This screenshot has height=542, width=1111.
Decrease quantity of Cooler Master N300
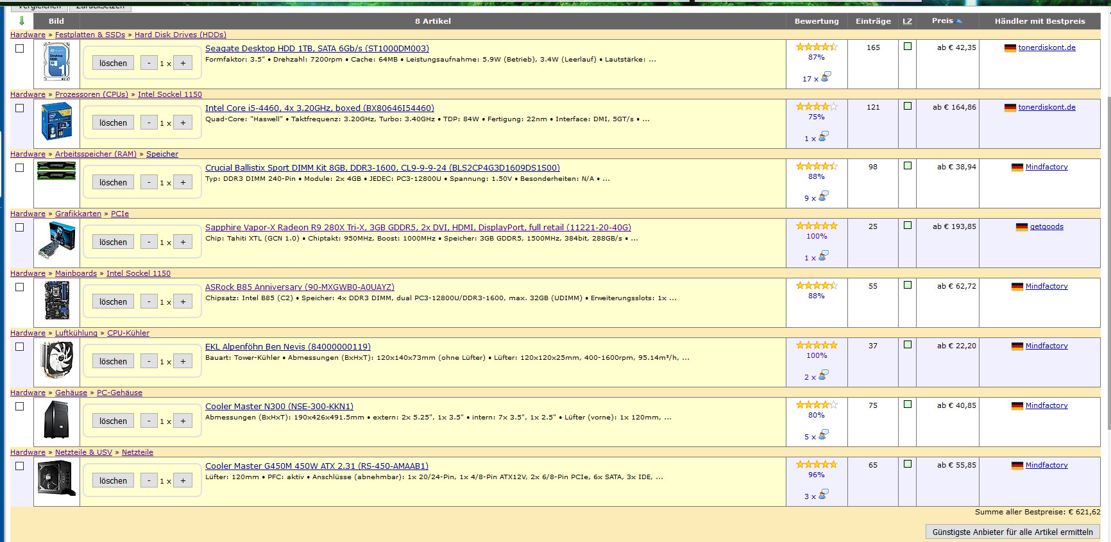(149, 421)
